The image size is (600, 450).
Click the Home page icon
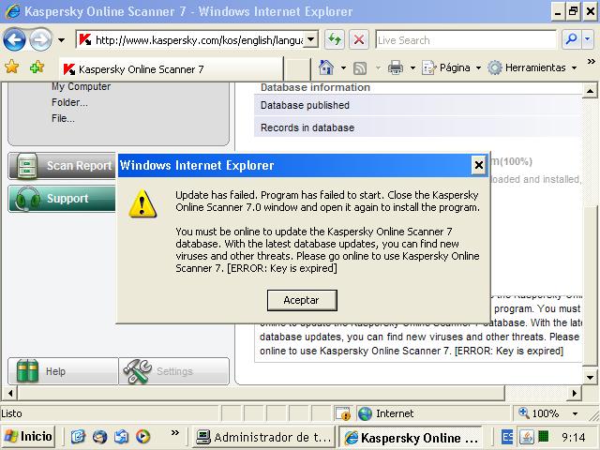click(x=325, y=67)
